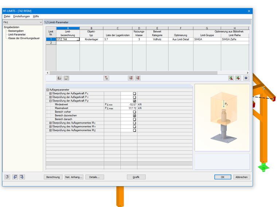Uncheck the Auflagerkraft Pz check
The image size is (277, 207).
(x=134, y=101)
